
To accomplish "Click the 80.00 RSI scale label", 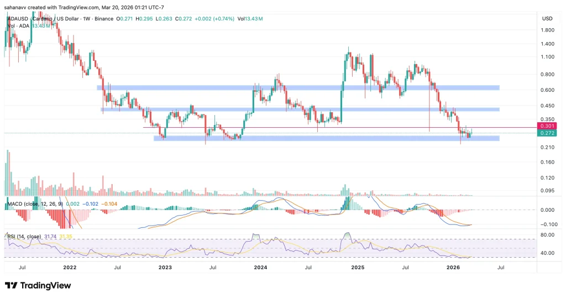I will [547, 235].
